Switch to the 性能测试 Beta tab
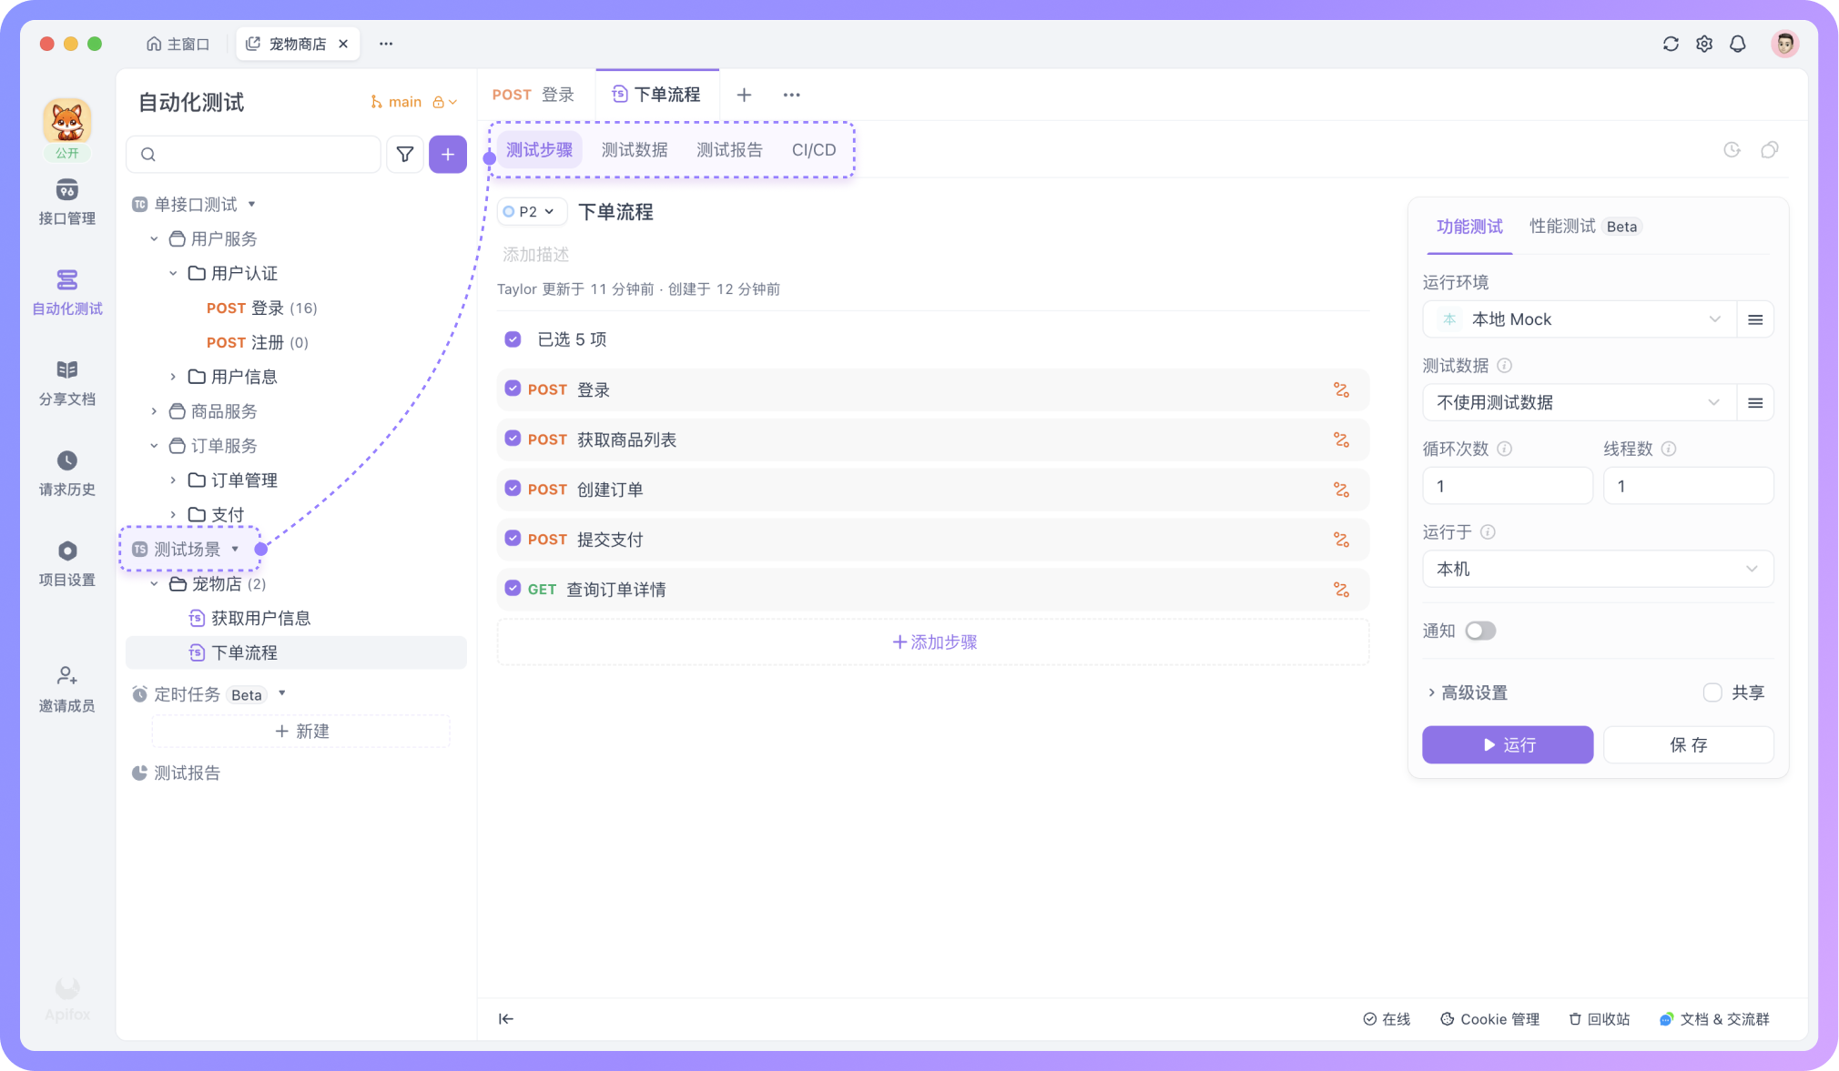Image resolution: width=1839 pixels, height=1071 pixels. 1563,226
